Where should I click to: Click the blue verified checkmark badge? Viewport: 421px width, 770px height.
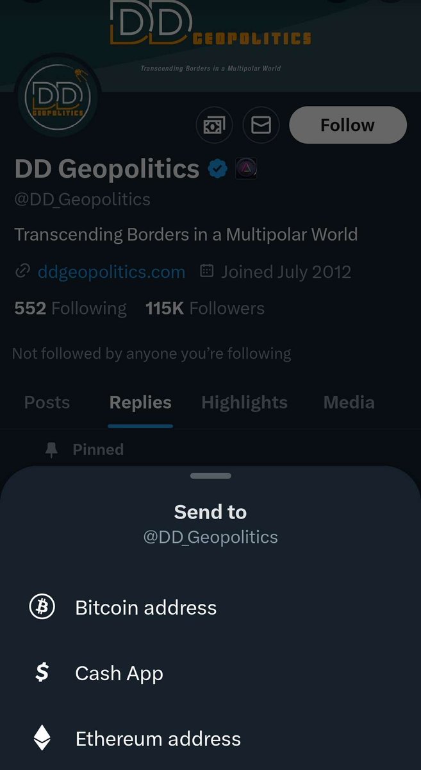coord(218,169)
